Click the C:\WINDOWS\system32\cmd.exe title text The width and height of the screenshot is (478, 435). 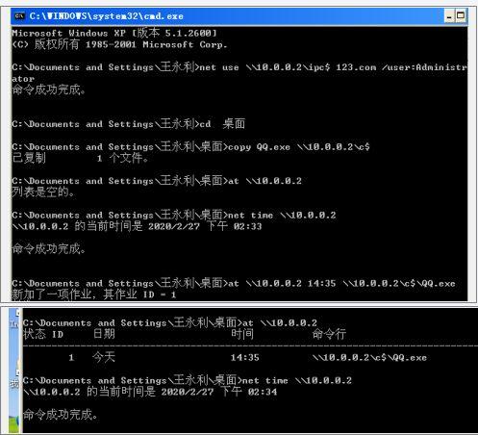point(106,16)
